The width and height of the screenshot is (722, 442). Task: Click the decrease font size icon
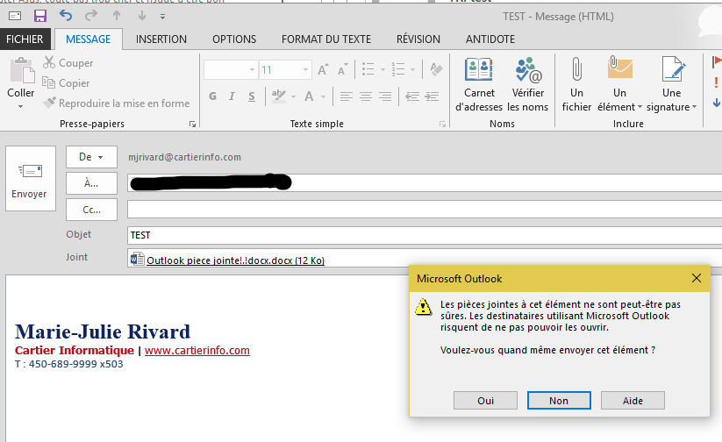point(342,69)
